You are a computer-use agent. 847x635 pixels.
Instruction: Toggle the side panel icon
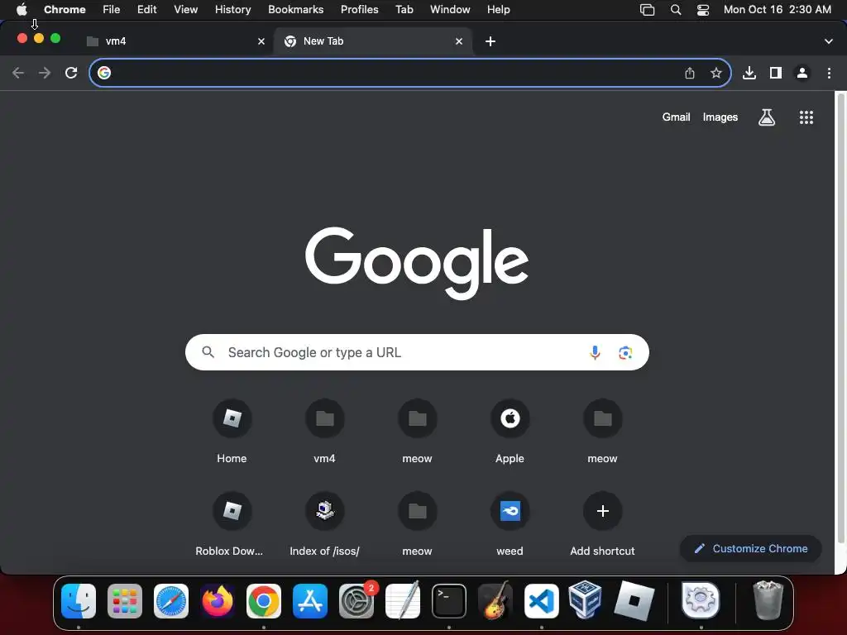[x=776, y=73]
